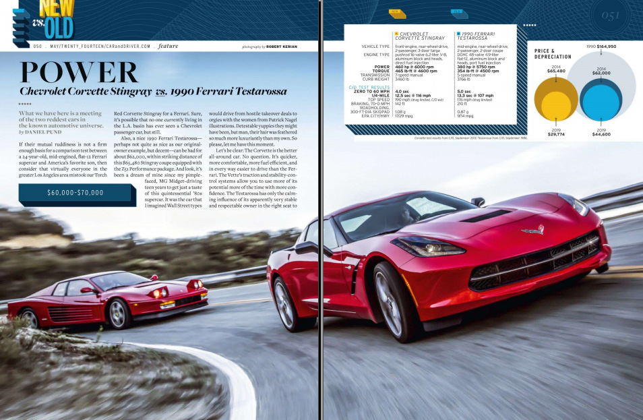The height and width of the screenshot is (420, 643).
Task: Click the skidpad value '0.87 g'
Action: click(463, 112)
